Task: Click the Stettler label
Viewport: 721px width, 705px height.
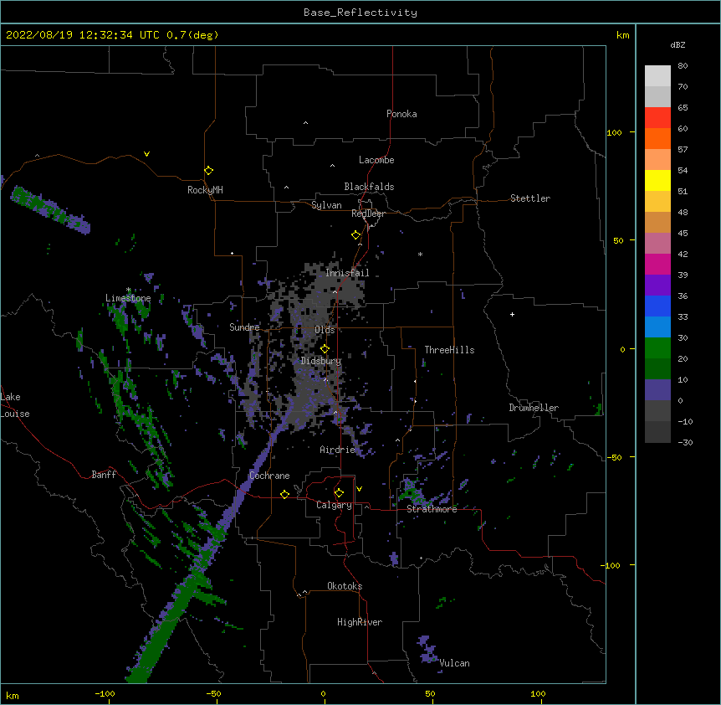Action: pos(530,198)
